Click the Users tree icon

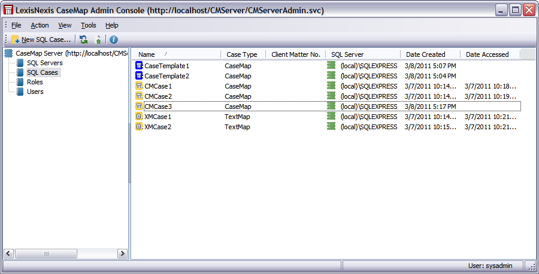click(20, 92)
